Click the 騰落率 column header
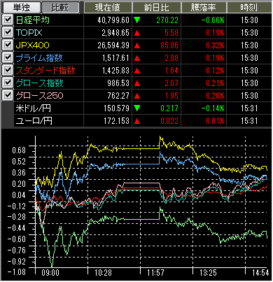This screenshot has width=273, height=282. (204, 8)
